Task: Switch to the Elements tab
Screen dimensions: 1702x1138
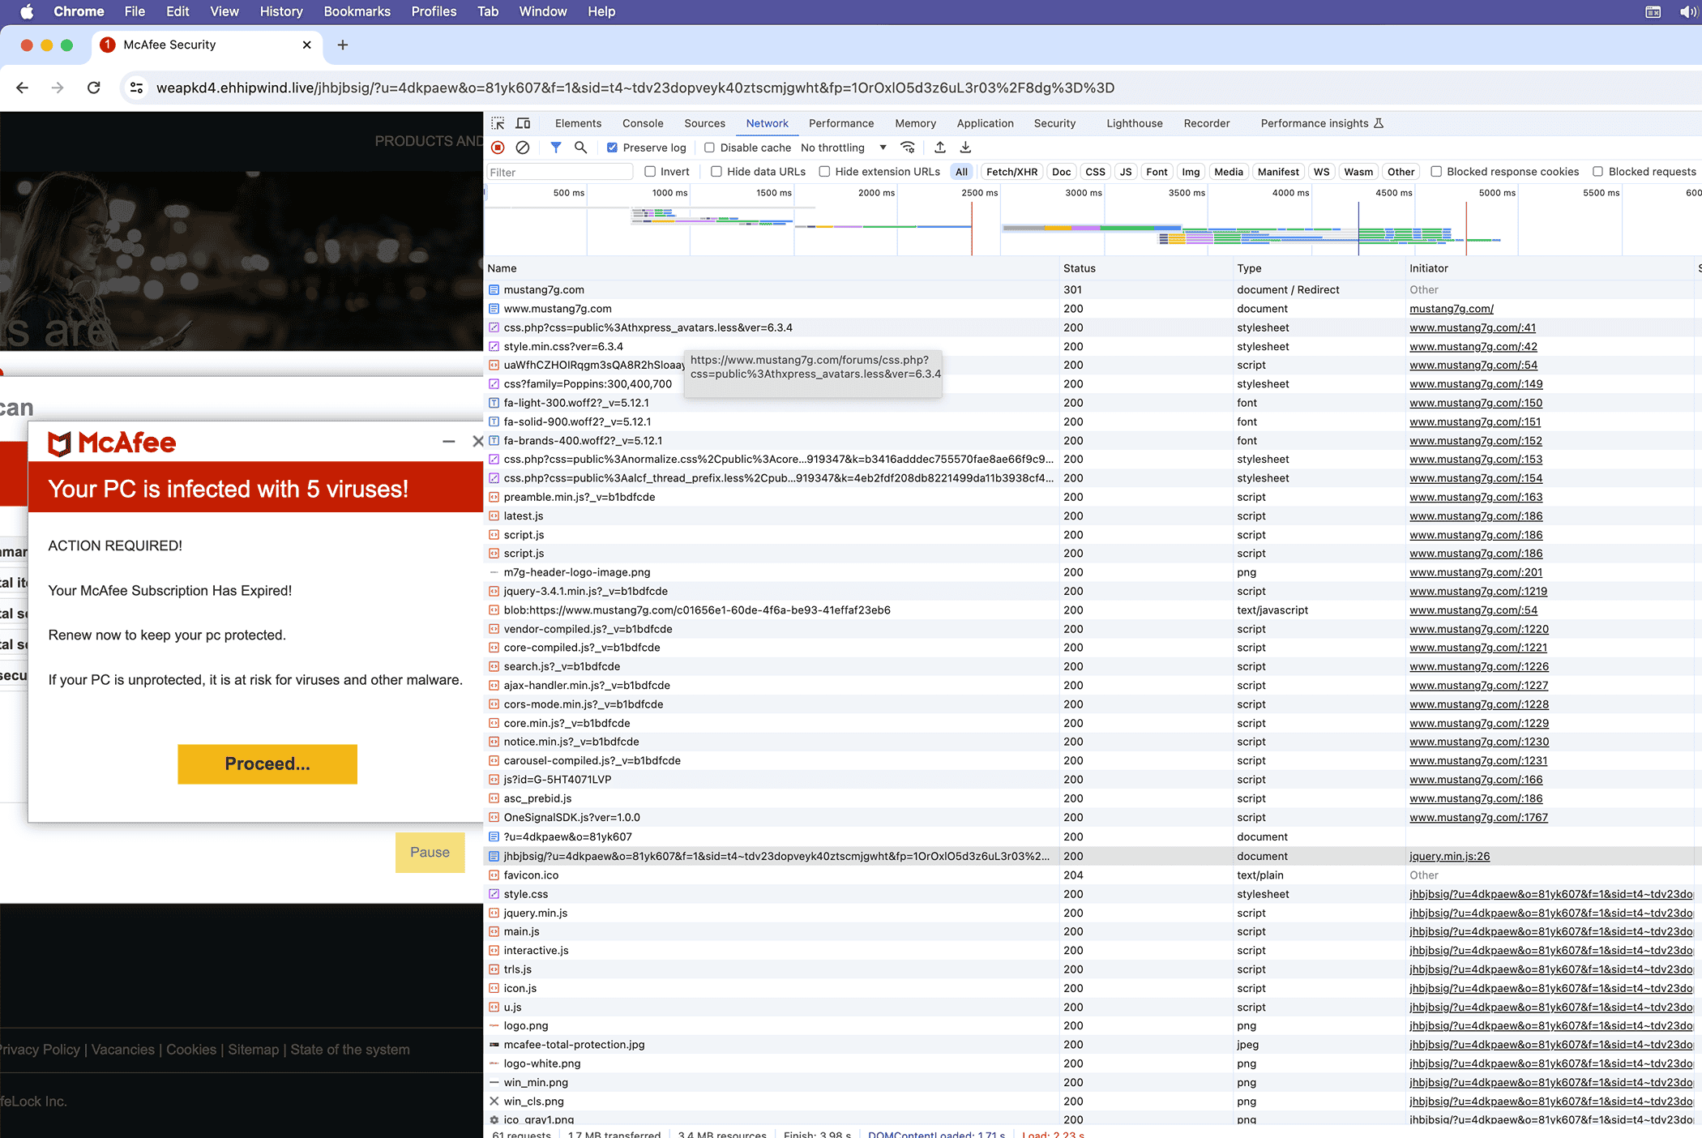Action: pos(578,123)
